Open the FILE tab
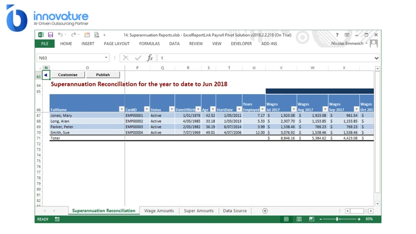 (45, 44)
